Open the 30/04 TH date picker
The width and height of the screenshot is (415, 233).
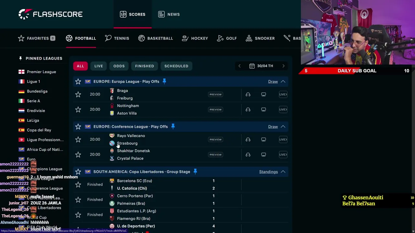261,66
